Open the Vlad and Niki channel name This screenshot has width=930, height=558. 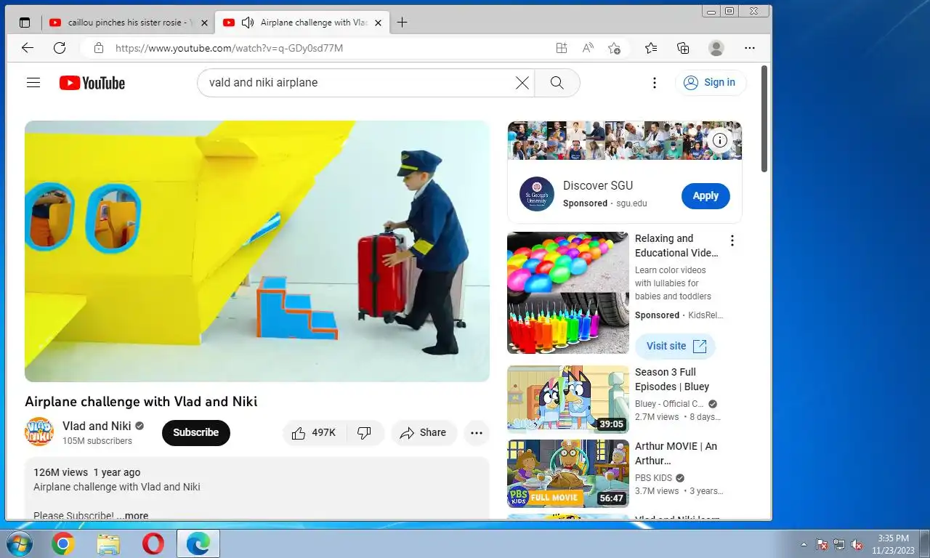[x=97, y=426]
